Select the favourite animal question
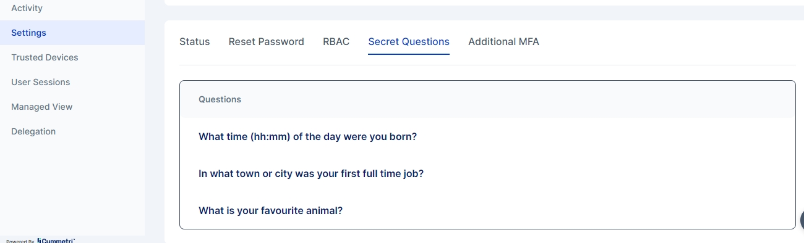The image size is (804, 243). tap(270, 210)
